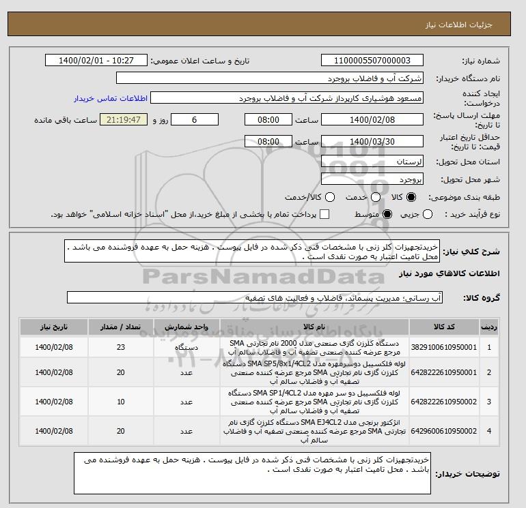Viewport: 526px width, 508px height.
Task: Click the اطلاعات کالاهای مورد نیاز heading
Action: (x=449, y=273)
